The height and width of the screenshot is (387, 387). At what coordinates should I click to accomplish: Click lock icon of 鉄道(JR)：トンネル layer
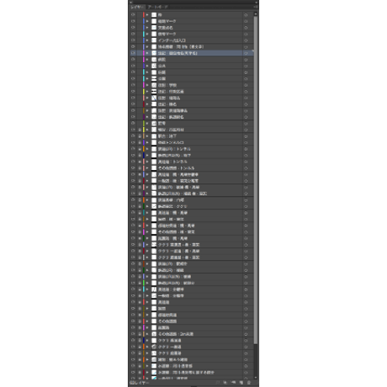point(140,149)
